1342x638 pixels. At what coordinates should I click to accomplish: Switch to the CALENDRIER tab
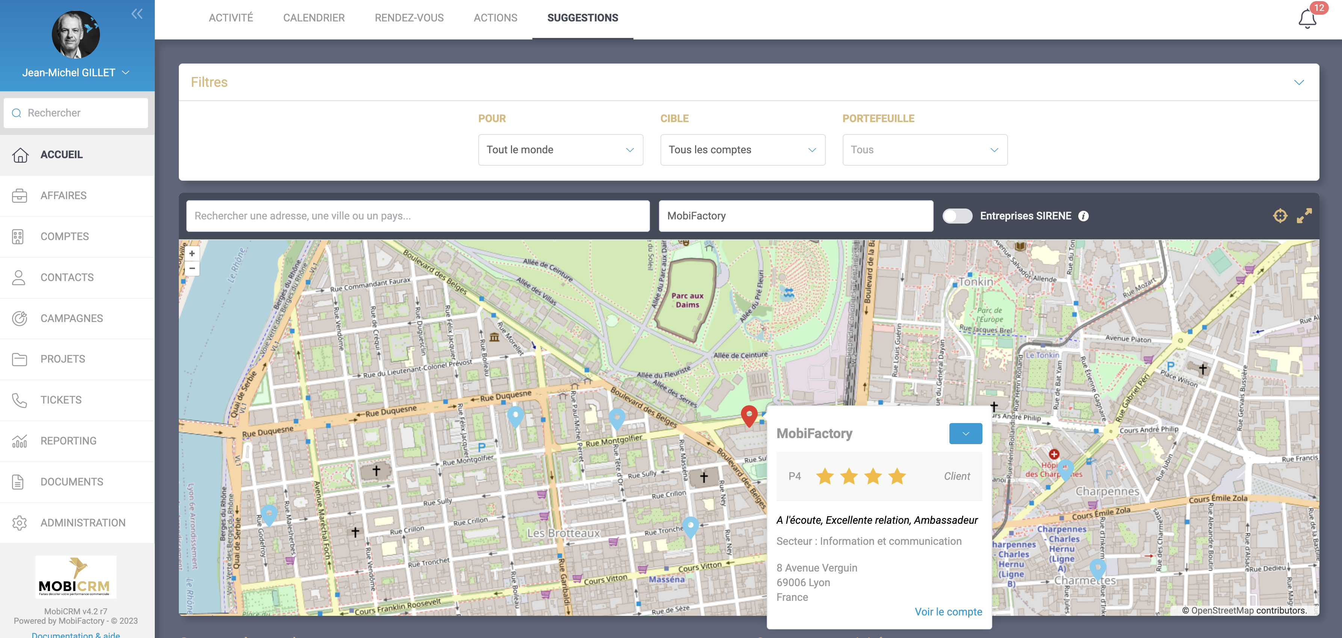click(314, 18)
